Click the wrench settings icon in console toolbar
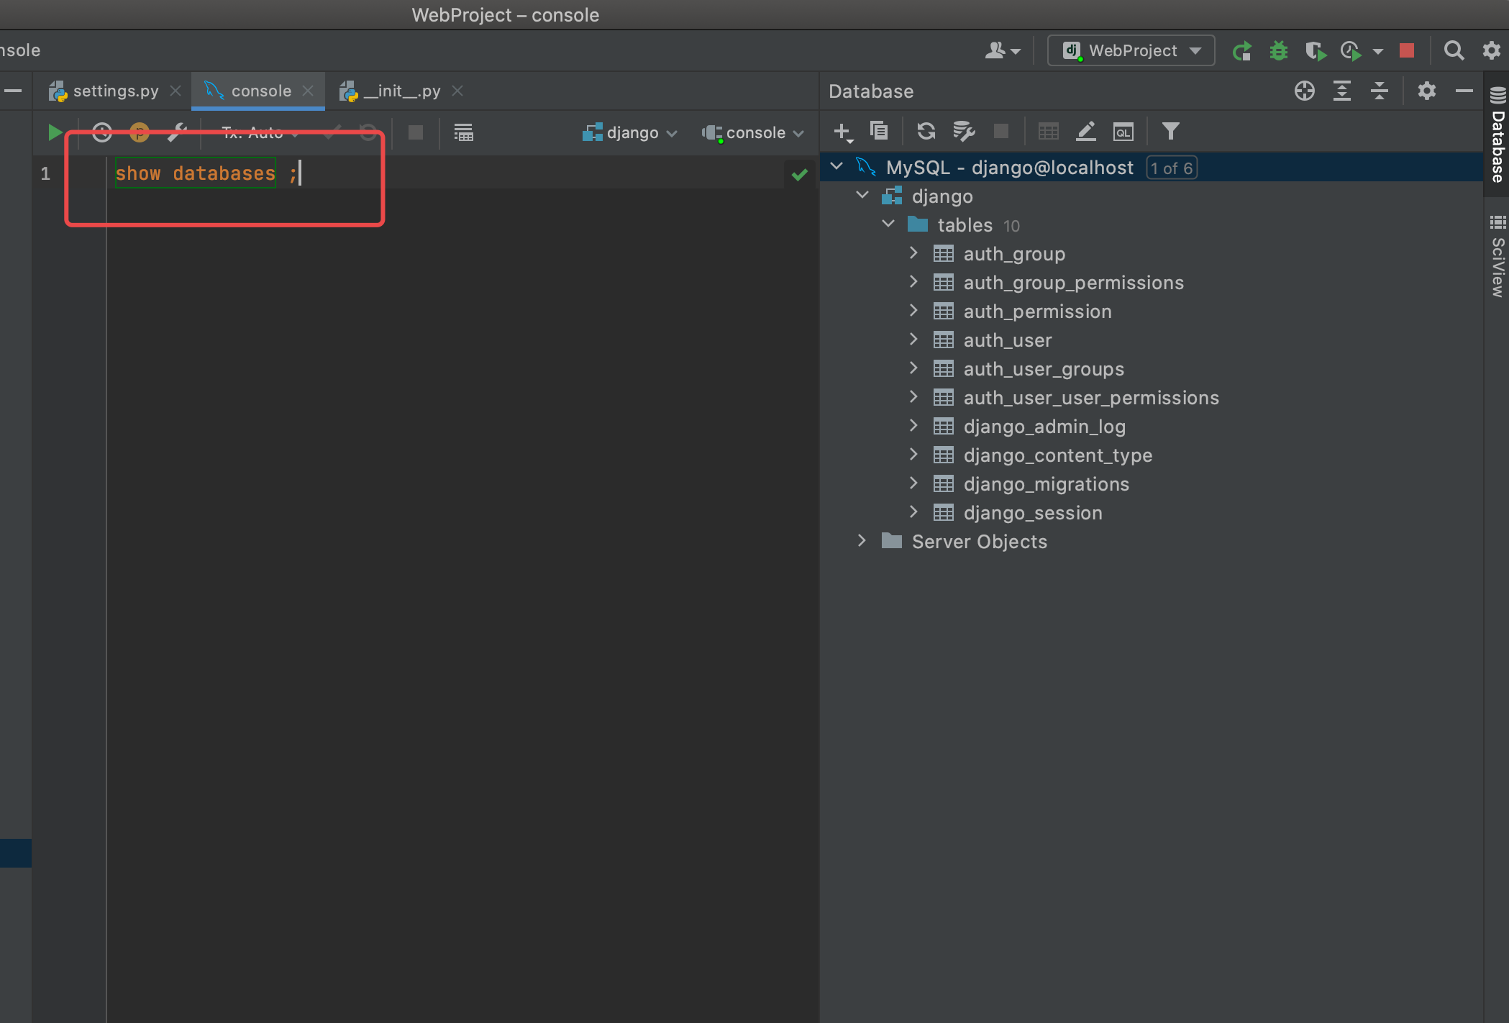Screen dimensions: 1509x1023 pos(177,132)
